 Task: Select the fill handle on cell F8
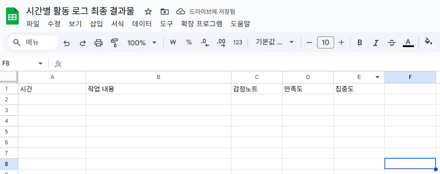pos(436,169)
